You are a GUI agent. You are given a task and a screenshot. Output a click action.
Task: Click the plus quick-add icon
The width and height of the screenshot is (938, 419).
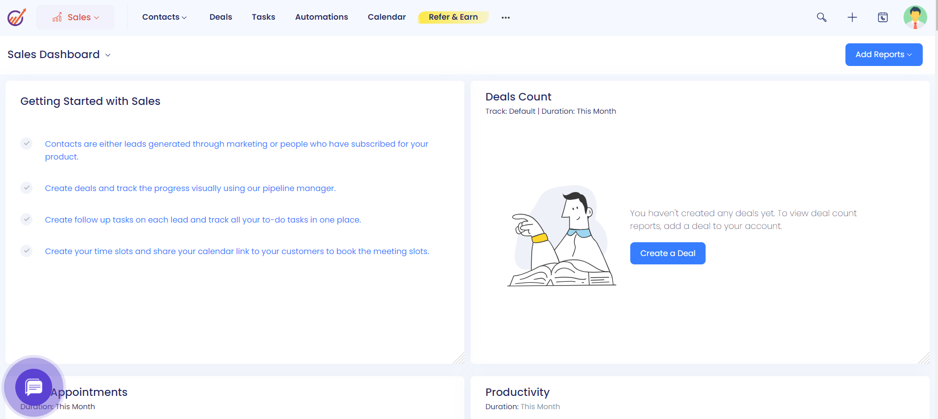(x=852, y=17)
